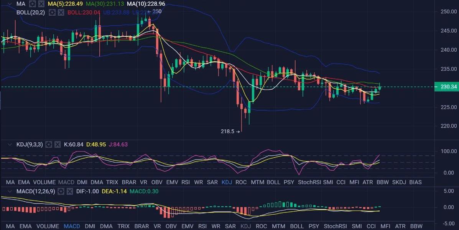
Task: Pick BBW in the KDJ pane's indicator row
Action: [x=383, y=182]
